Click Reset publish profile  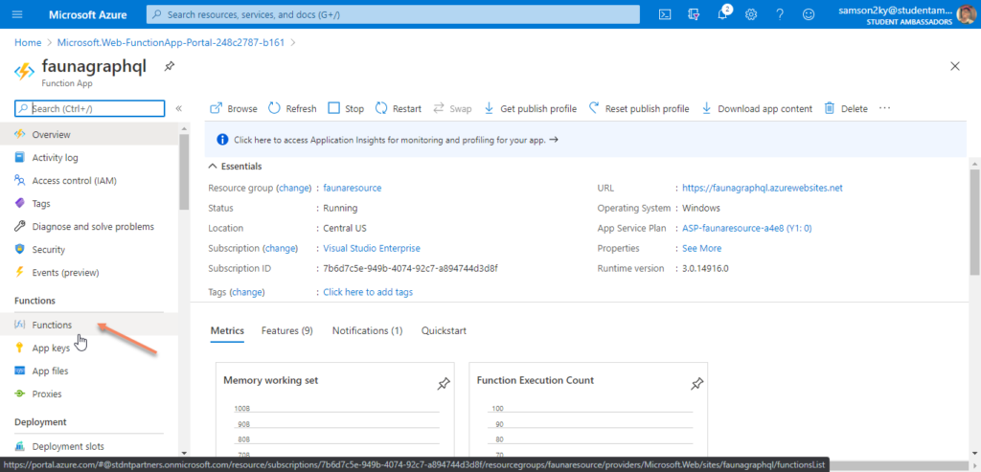click(639, 108)
